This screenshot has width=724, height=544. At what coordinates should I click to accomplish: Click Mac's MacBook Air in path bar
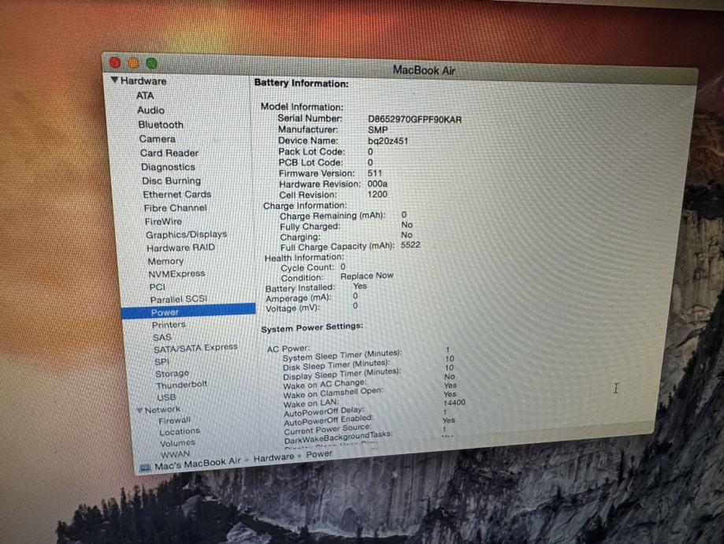tap(198, 464)
